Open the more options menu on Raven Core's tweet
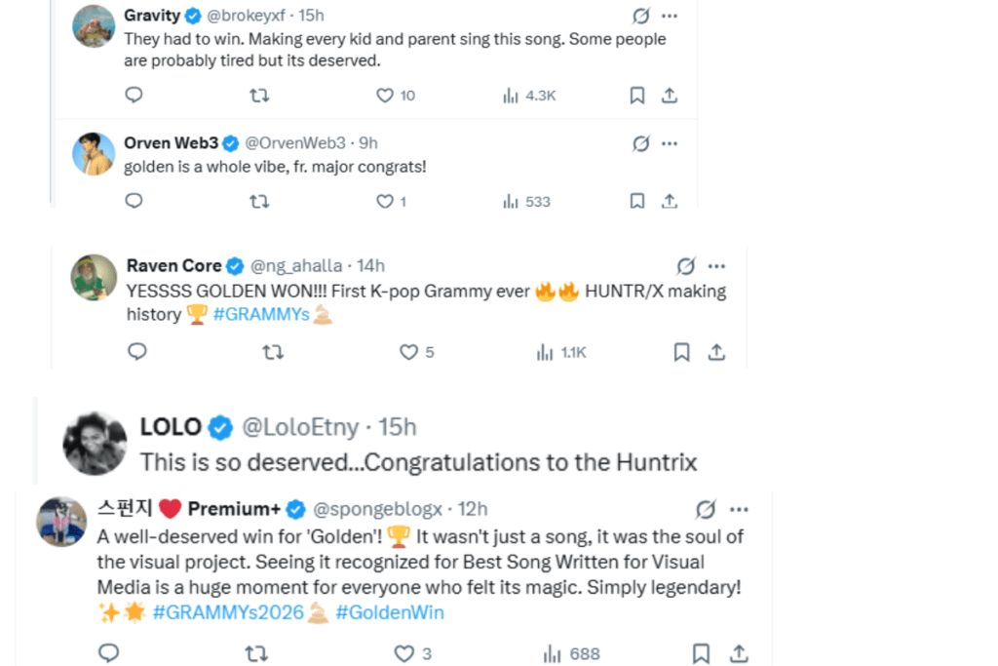 716,265
